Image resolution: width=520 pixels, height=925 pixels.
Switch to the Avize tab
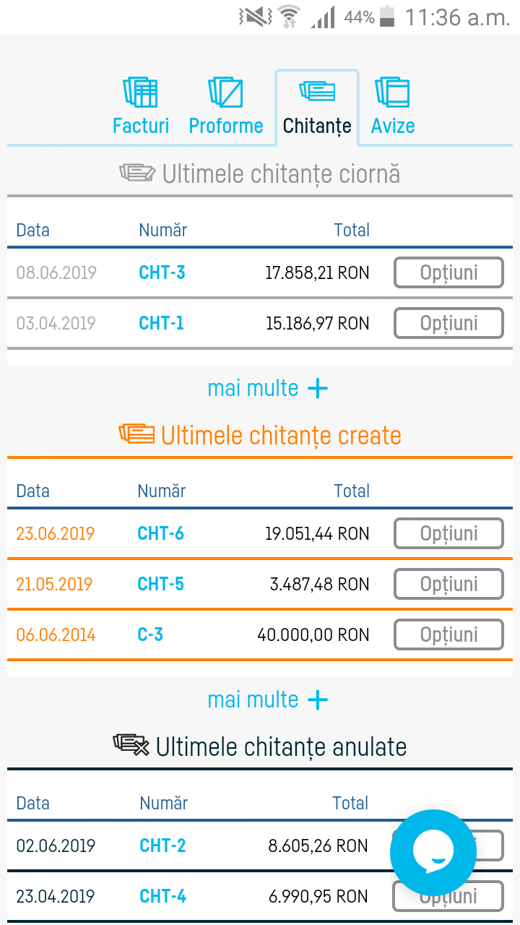pos(392,125)
